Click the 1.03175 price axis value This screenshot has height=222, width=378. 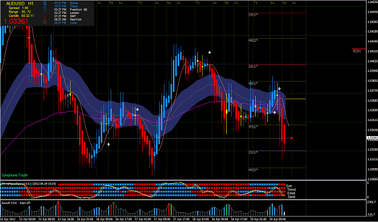point(373,159)
